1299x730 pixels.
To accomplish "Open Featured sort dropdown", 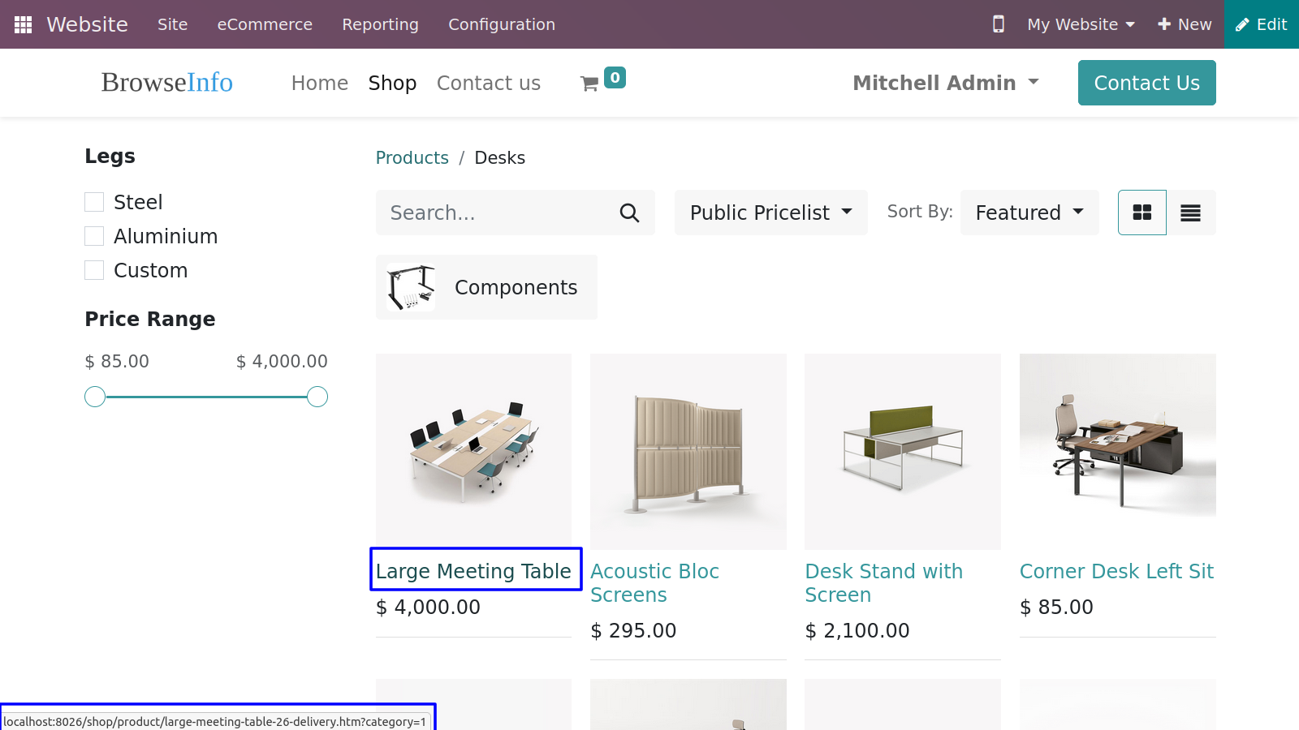I will [1029, 213].
